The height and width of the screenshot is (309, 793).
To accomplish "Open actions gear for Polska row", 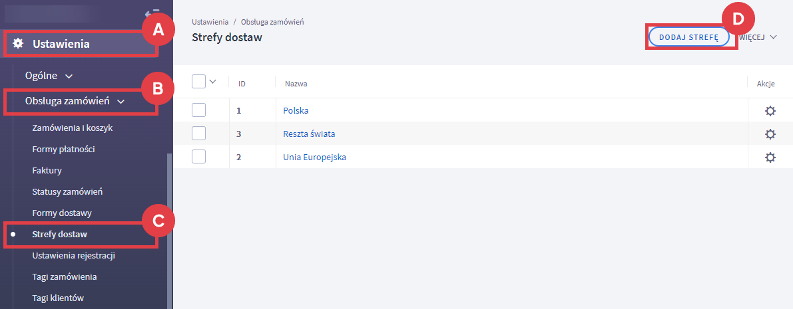I will point(770,111).
